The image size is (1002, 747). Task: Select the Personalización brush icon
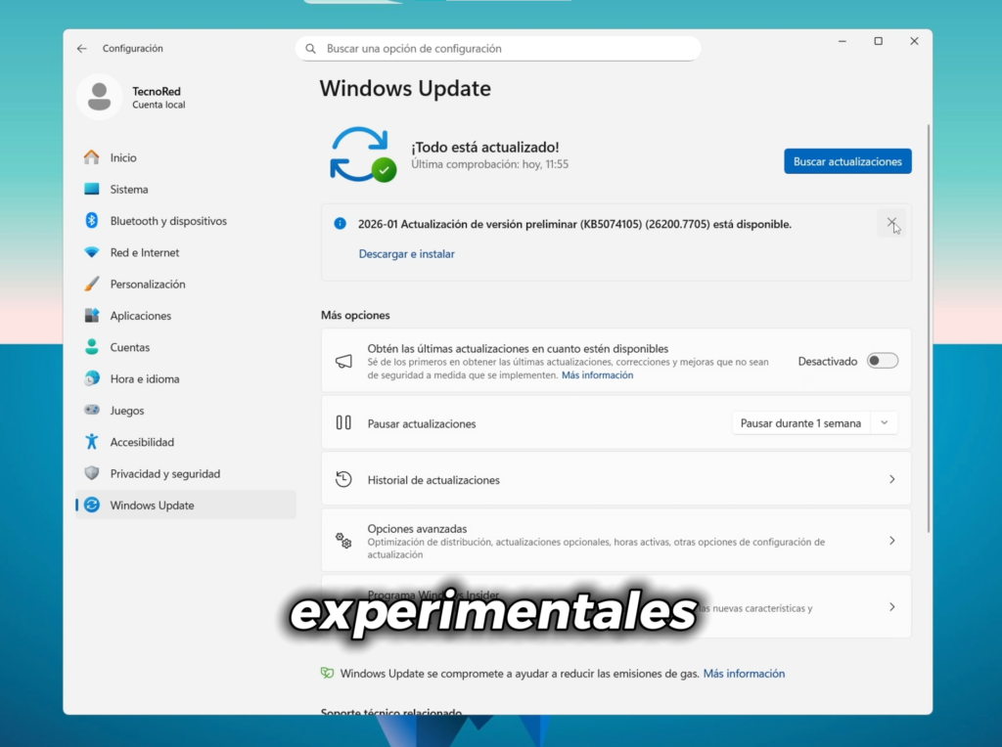[93, 284]
